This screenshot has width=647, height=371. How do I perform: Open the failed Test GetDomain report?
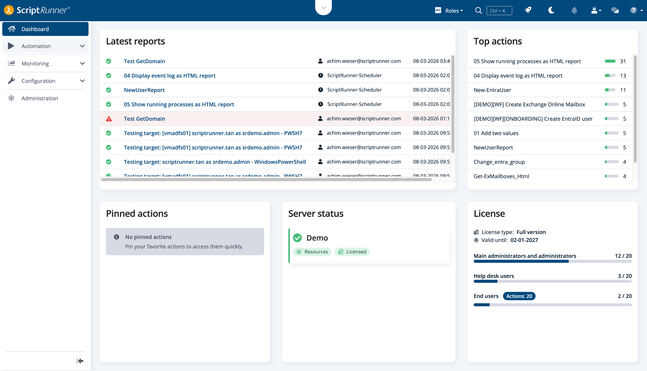pos(145,119)
